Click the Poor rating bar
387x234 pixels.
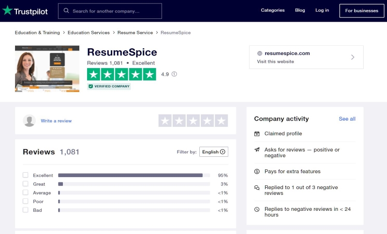click(134, 202)
